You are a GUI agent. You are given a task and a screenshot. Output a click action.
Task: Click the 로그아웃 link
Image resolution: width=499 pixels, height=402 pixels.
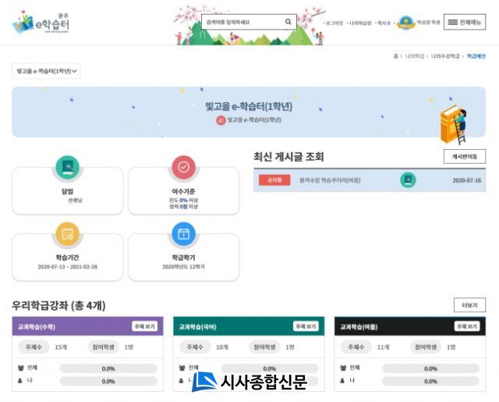tap(332, 23)
